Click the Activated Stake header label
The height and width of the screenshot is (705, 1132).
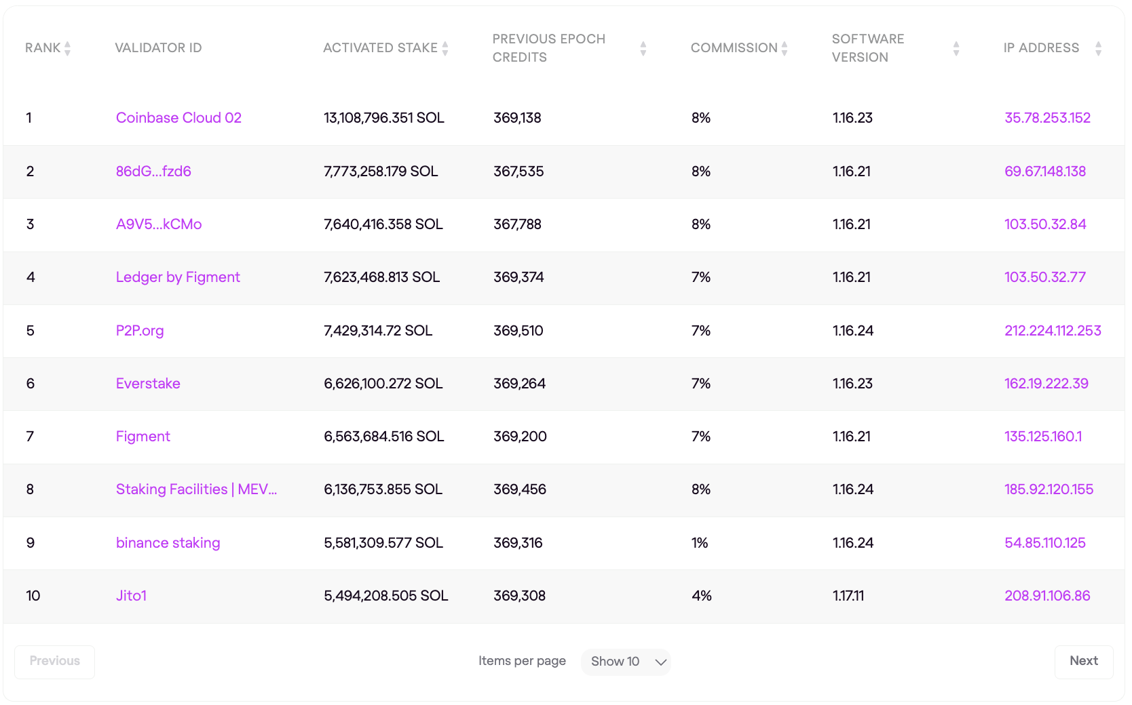[x=380, y=48]
